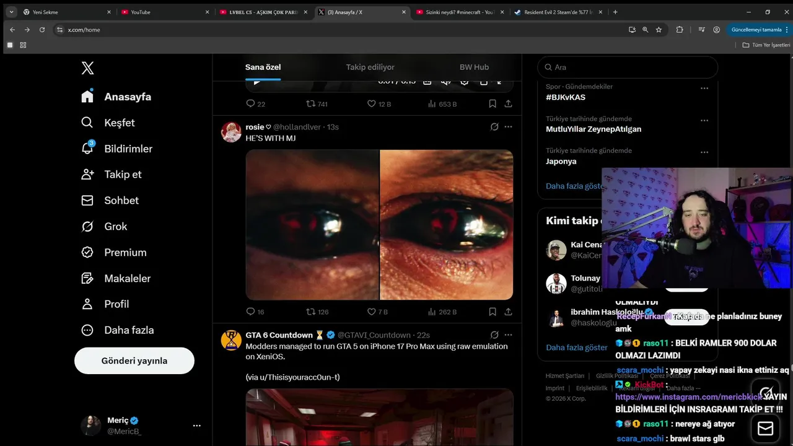Open new browser tab
793x446 pixels.
(x=615, y=12)
